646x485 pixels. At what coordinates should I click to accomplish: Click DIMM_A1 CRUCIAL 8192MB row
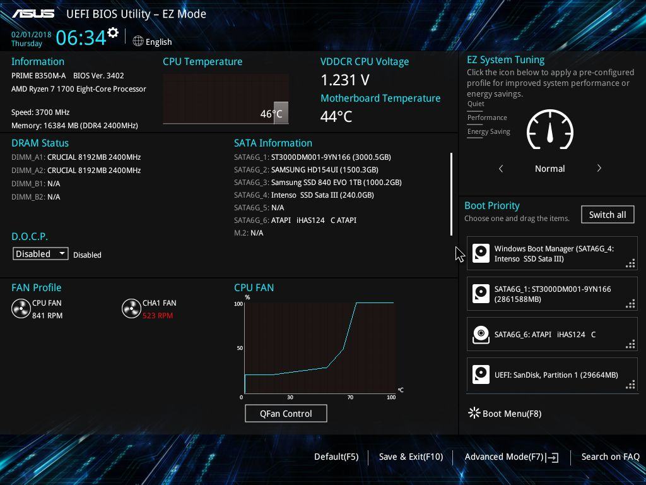click(76, 157)
